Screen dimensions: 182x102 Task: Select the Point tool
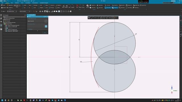click(x=40, y=5)
